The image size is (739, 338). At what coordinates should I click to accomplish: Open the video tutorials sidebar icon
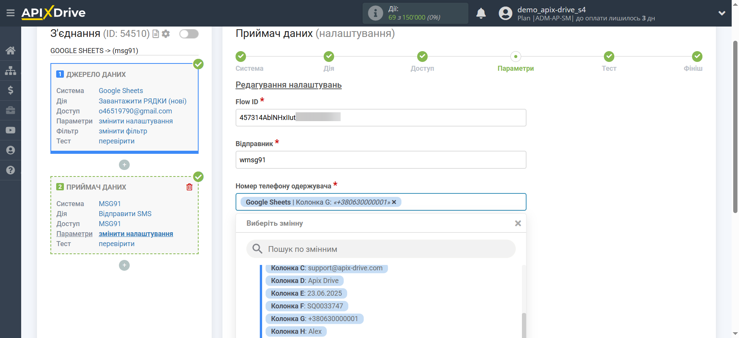coord(10,130)
